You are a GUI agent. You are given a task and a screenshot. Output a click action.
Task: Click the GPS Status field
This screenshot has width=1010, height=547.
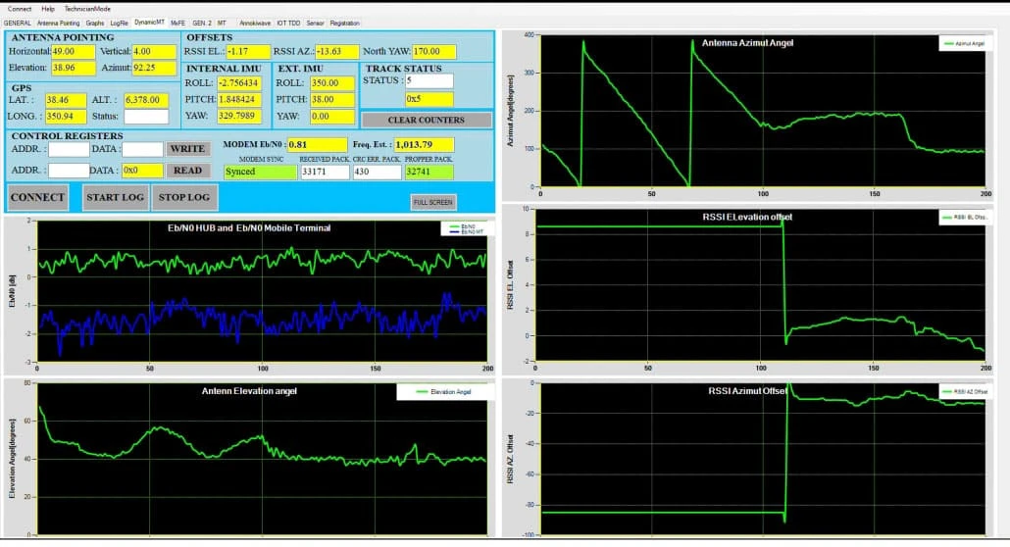[145, 117]
